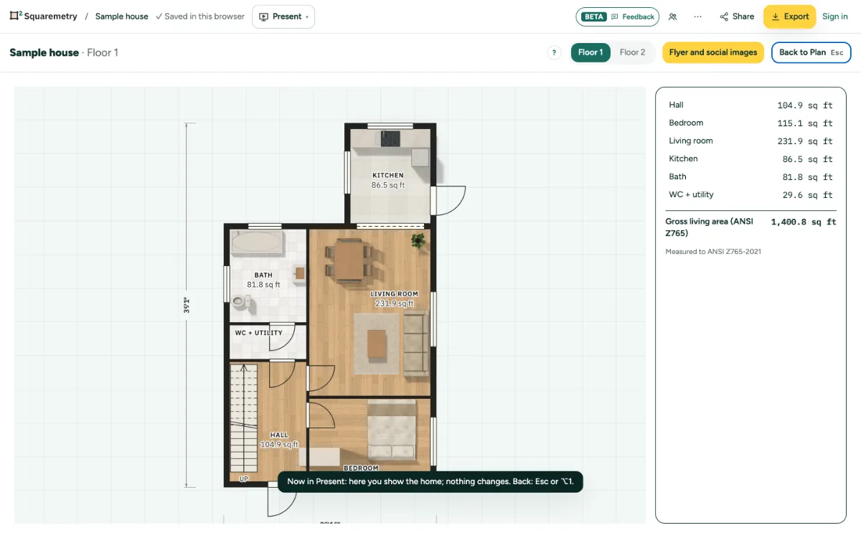861x538 pixels.
Task: Click the plant in living room corner
Action: 418,241
